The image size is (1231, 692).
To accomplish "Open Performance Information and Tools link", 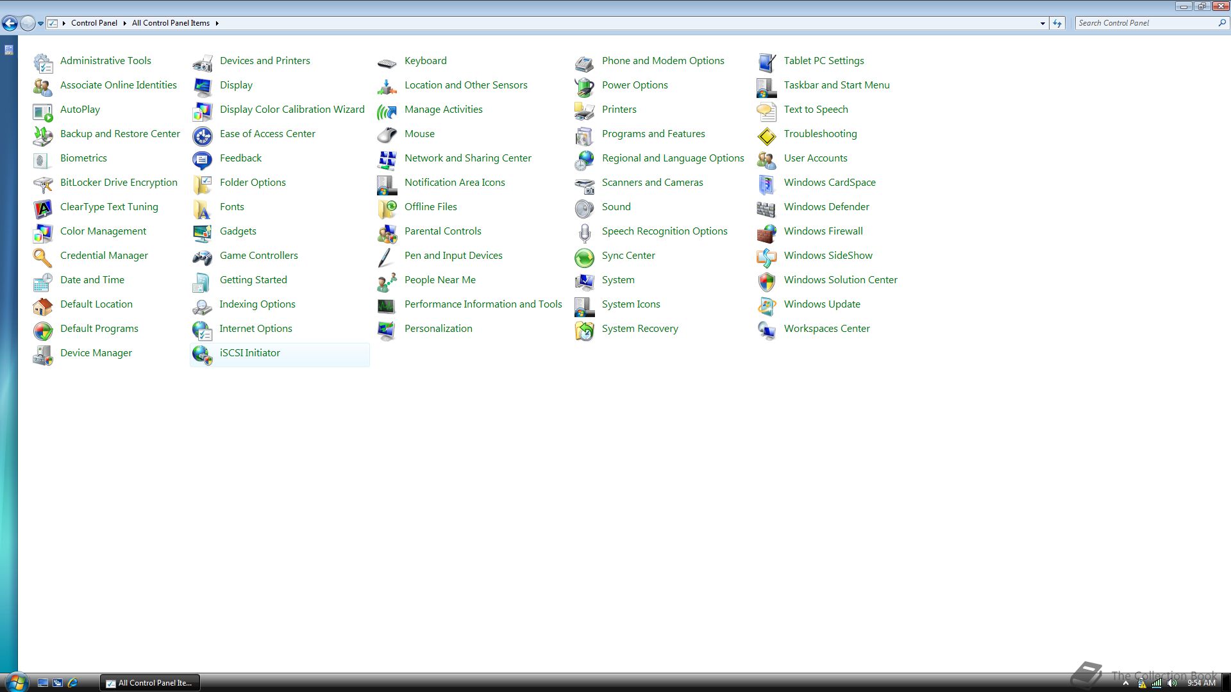I will 483,304.
